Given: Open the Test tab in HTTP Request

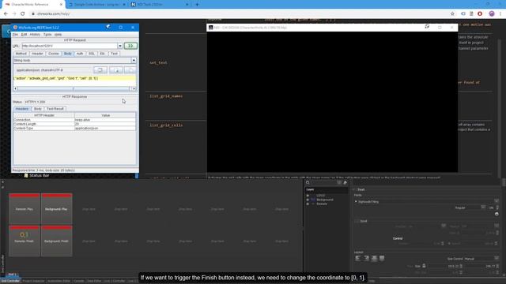Looking at the screenshot, I should pyautogui.click(x=114, y=54).
